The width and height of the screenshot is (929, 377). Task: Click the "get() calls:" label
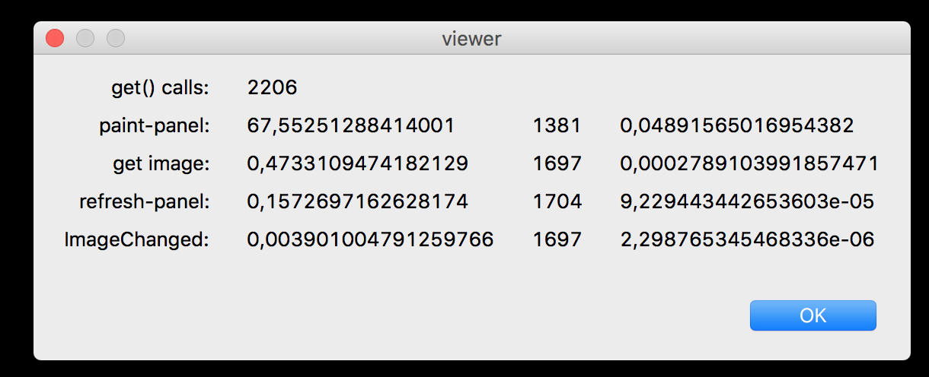tap(160, 88)
